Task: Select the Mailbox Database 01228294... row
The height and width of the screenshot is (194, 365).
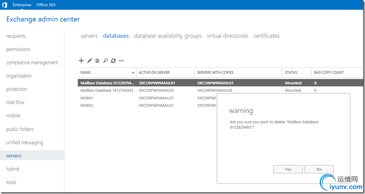Action: 220,83
